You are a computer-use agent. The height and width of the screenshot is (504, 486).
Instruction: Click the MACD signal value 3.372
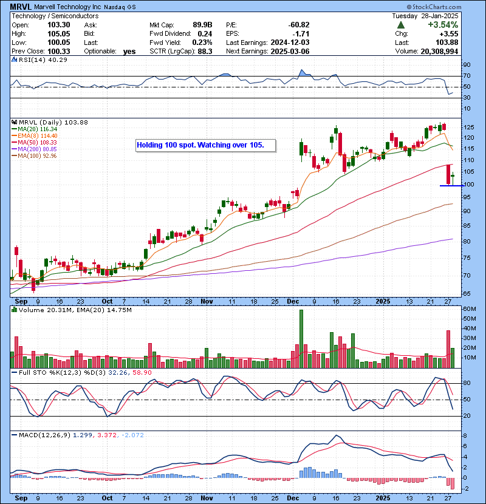pyautogui.click(x=107, y=435)
